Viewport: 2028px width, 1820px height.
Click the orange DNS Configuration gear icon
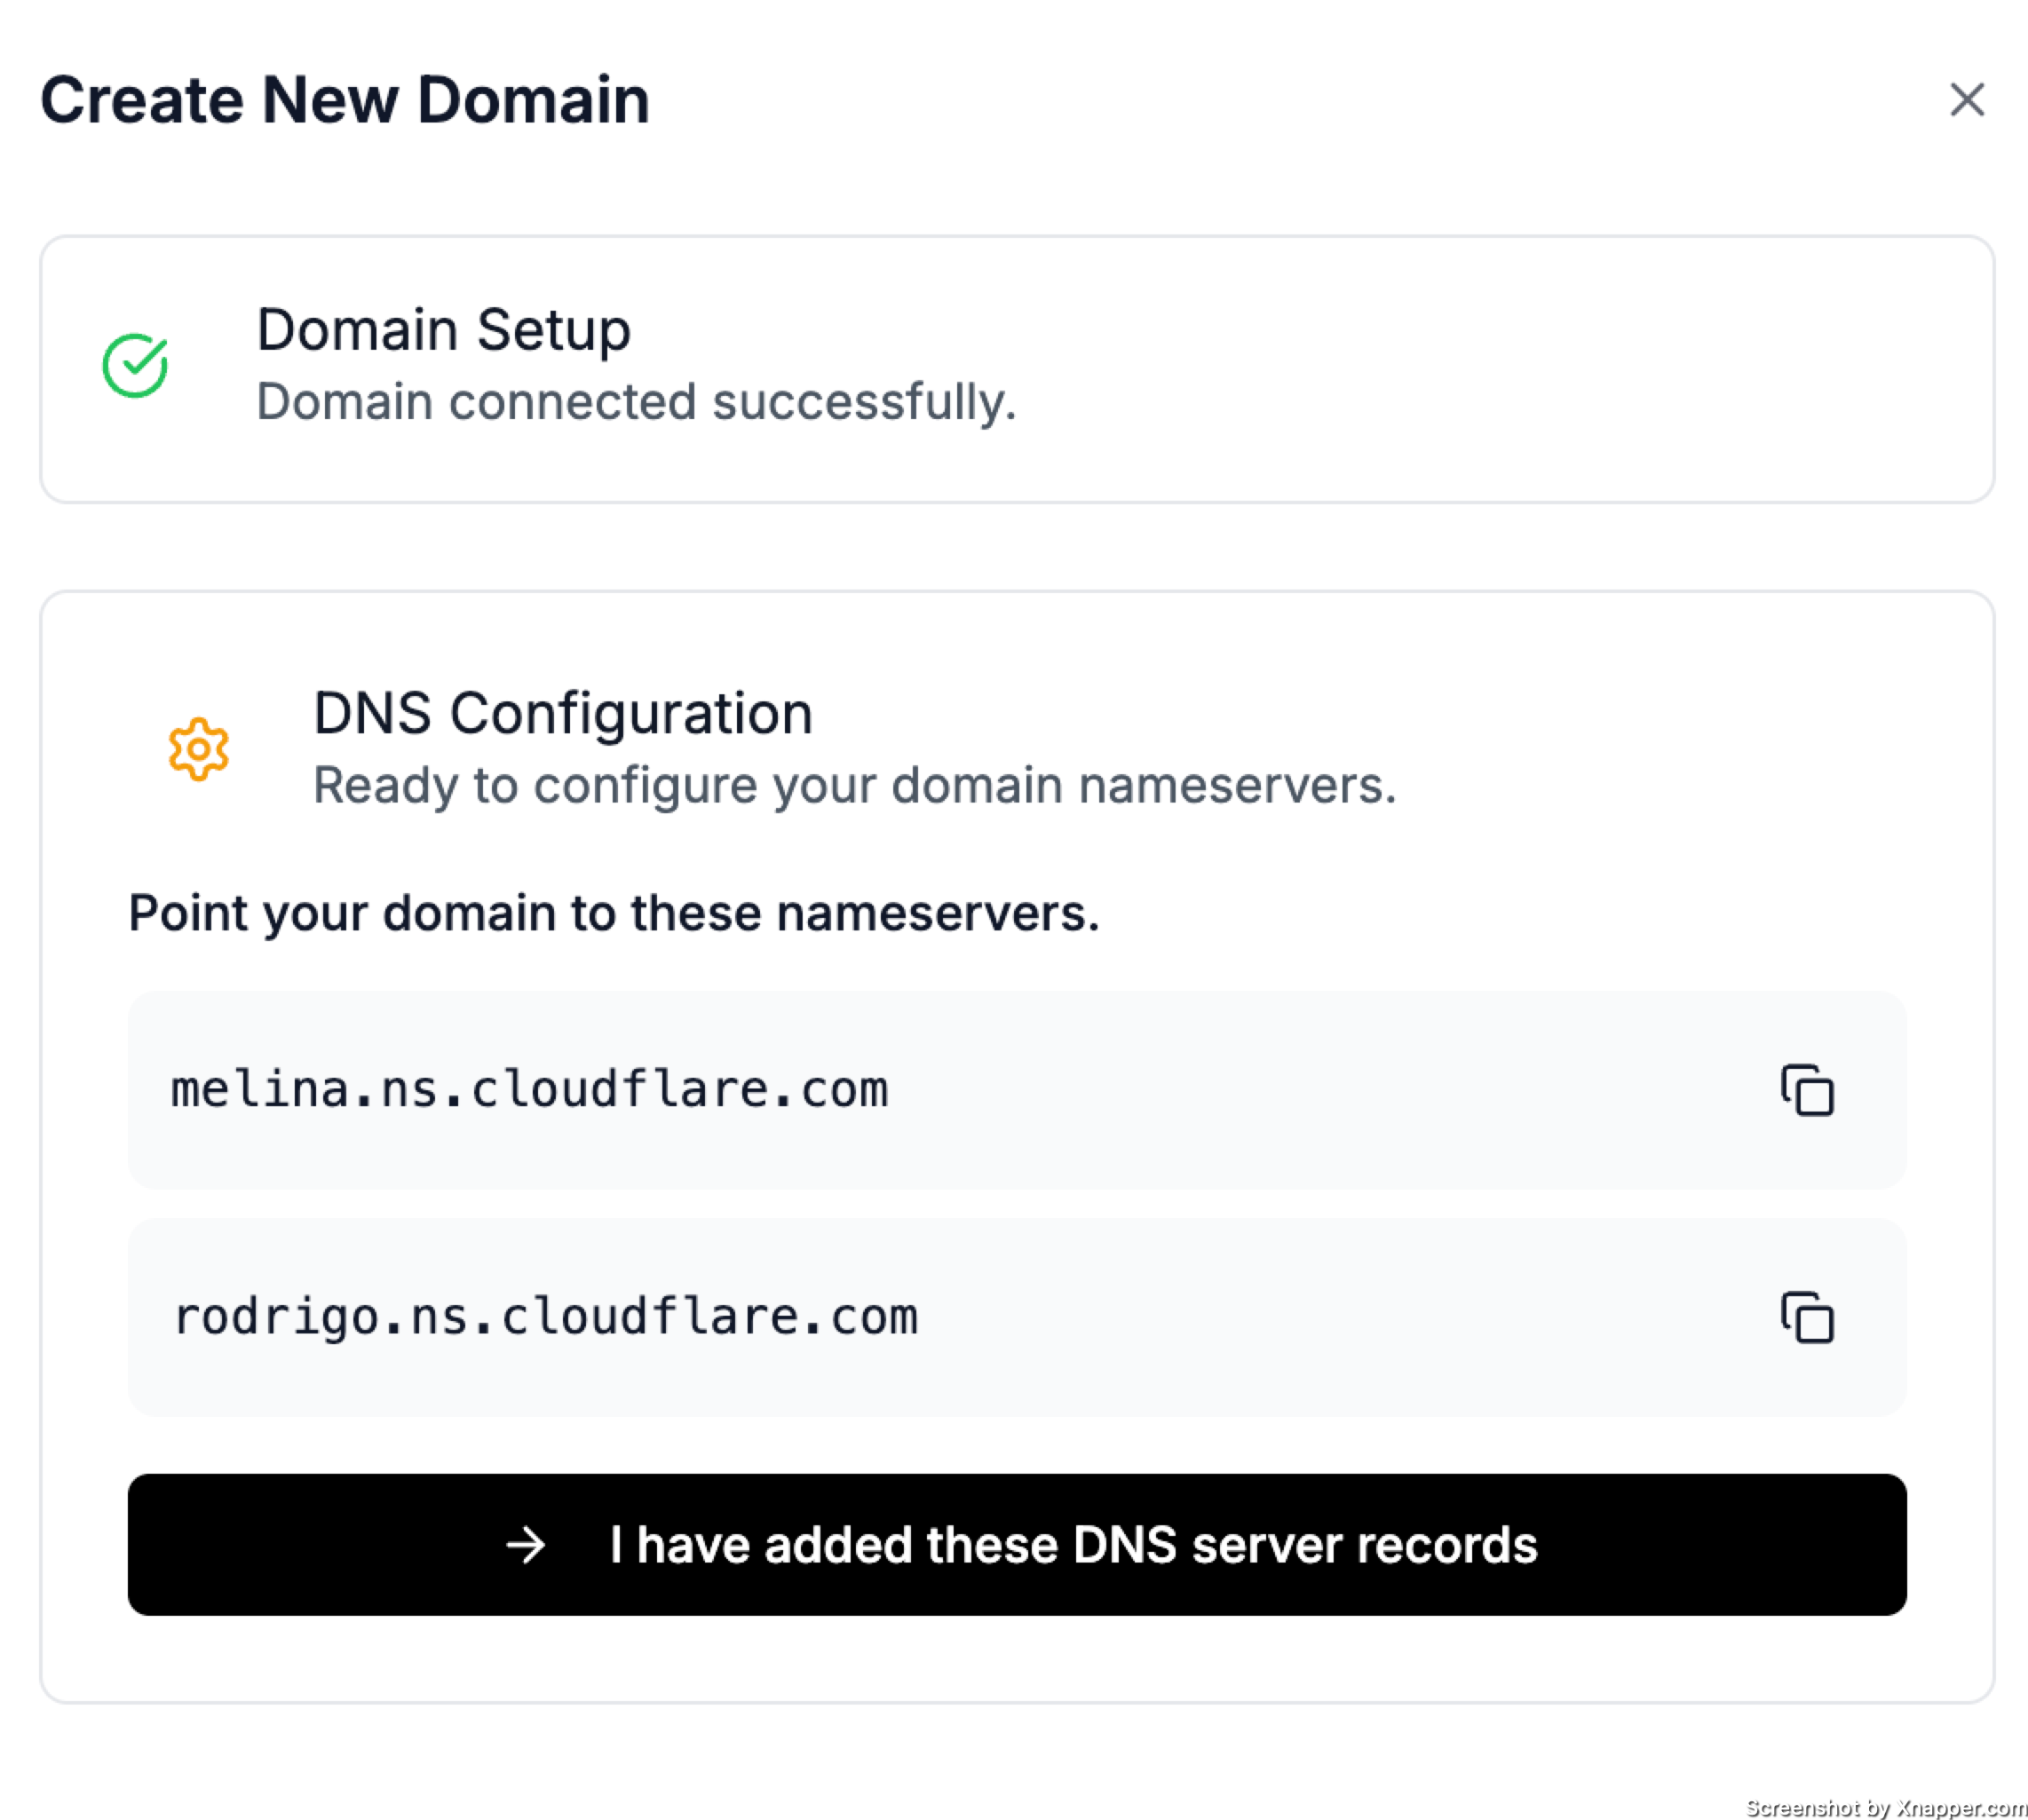tap(199, 749)
